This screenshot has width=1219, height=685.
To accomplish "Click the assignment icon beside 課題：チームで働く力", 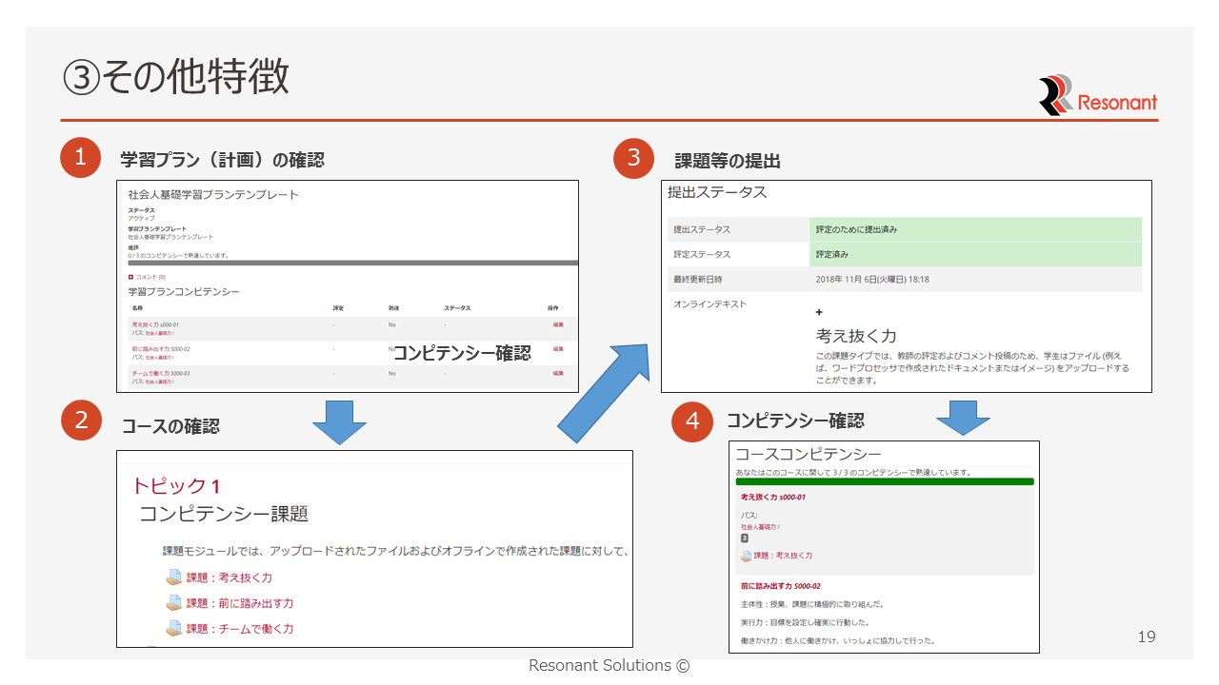I will (x=173, y=628).
